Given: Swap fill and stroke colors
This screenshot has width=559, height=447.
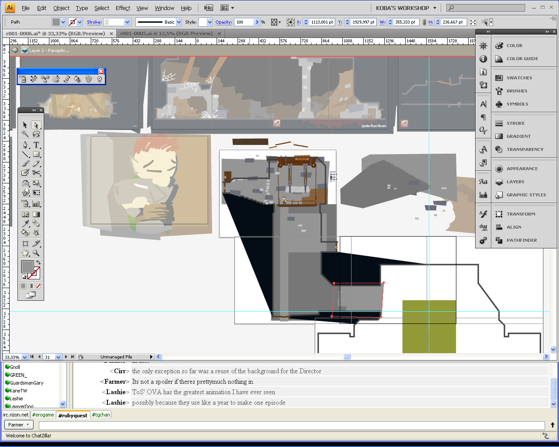Looking at the screenshot, I should 38,262.
